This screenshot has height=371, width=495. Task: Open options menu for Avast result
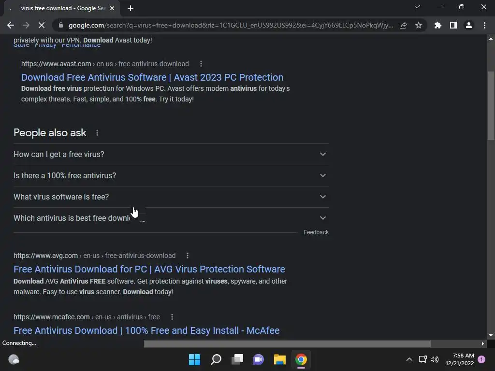point(201,64)
